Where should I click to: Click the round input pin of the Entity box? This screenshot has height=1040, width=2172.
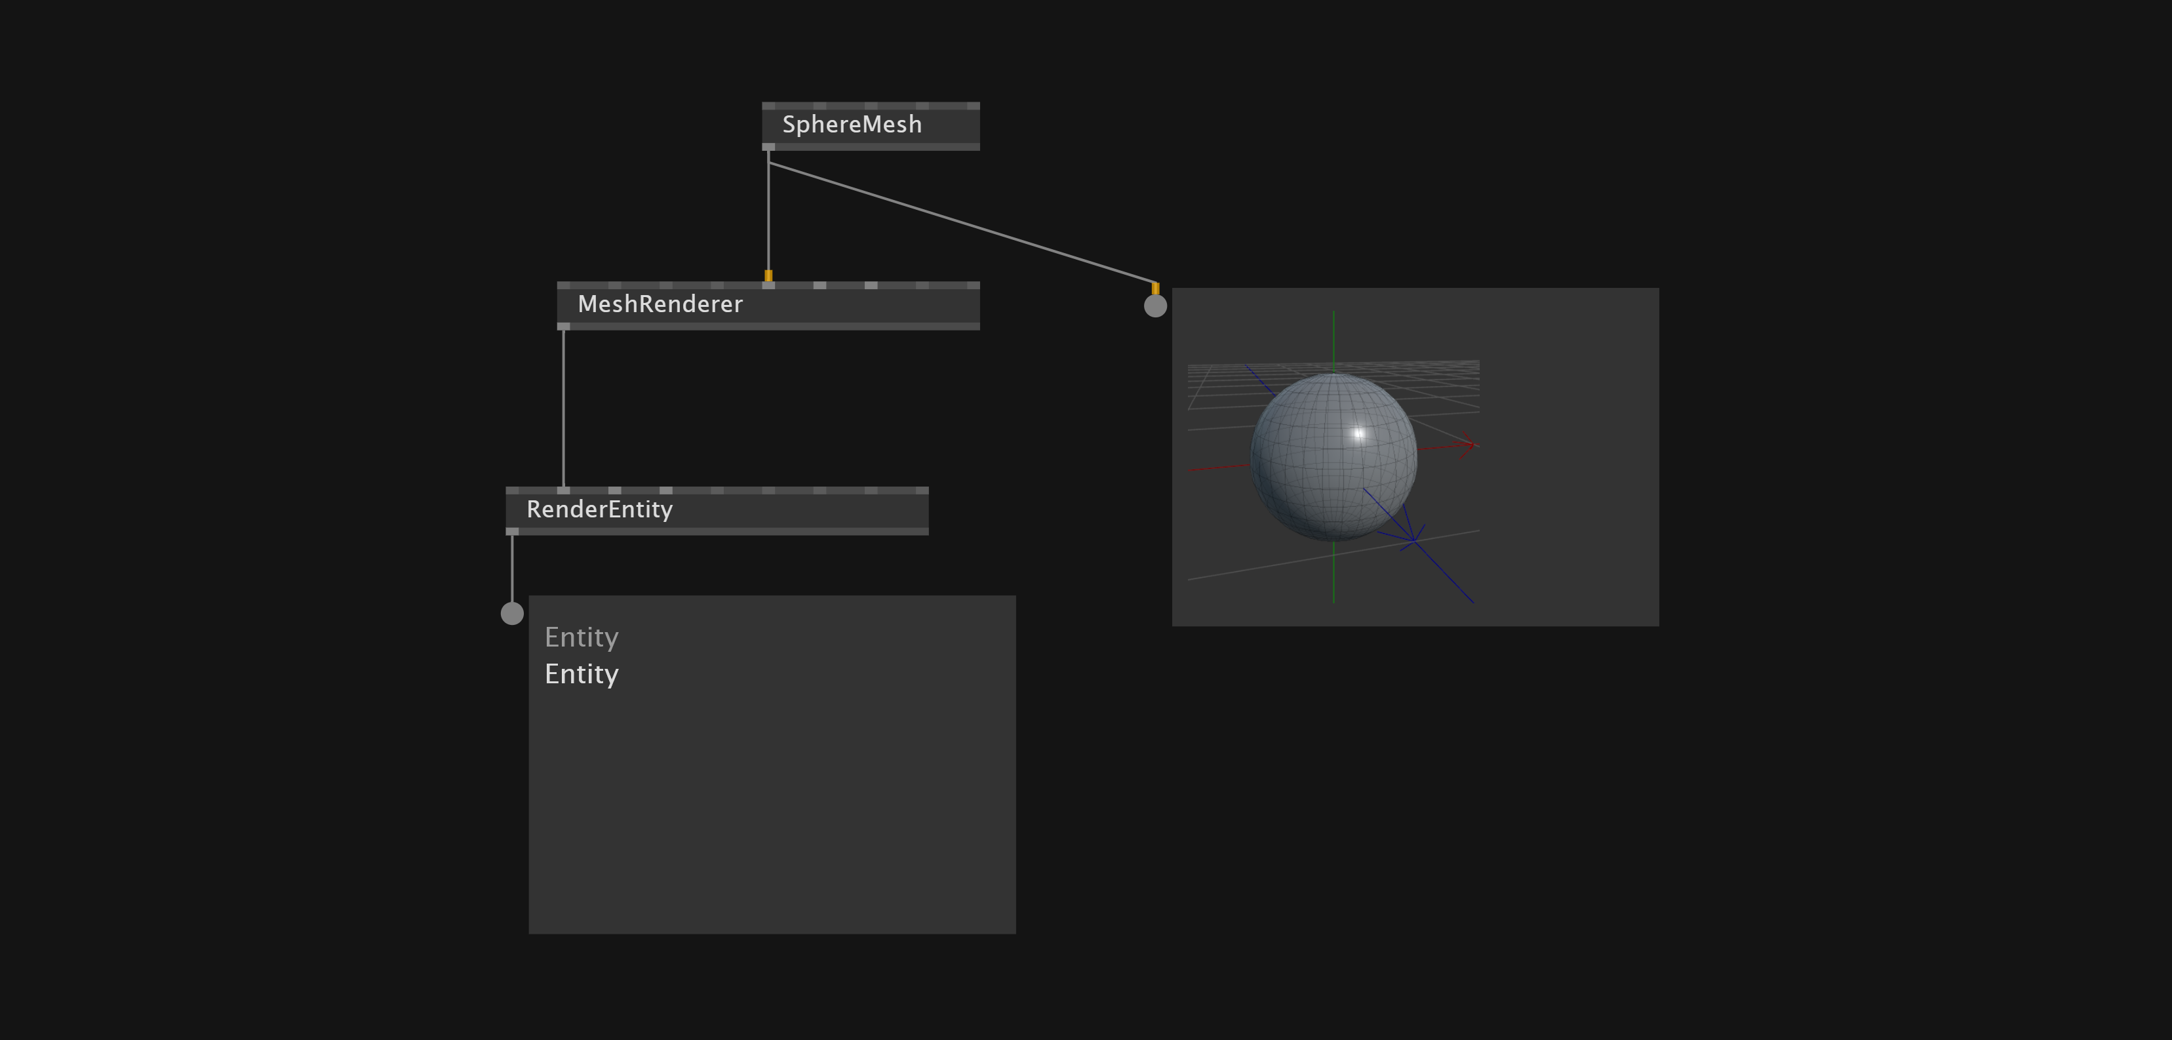pyautogui.click(x=512, y=613)
